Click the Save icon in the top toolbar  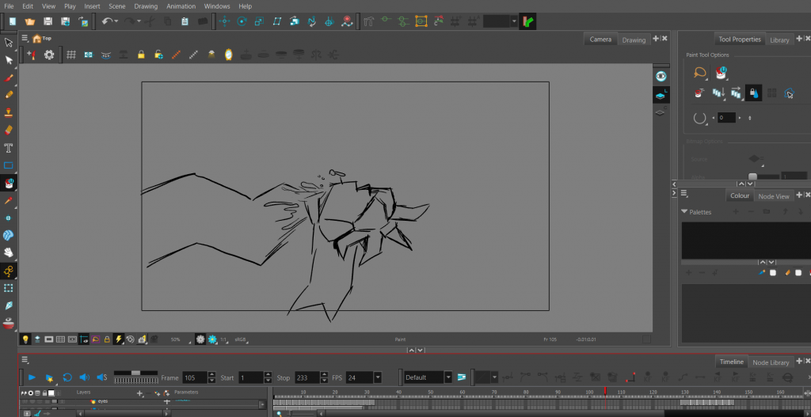coord(48,21)
